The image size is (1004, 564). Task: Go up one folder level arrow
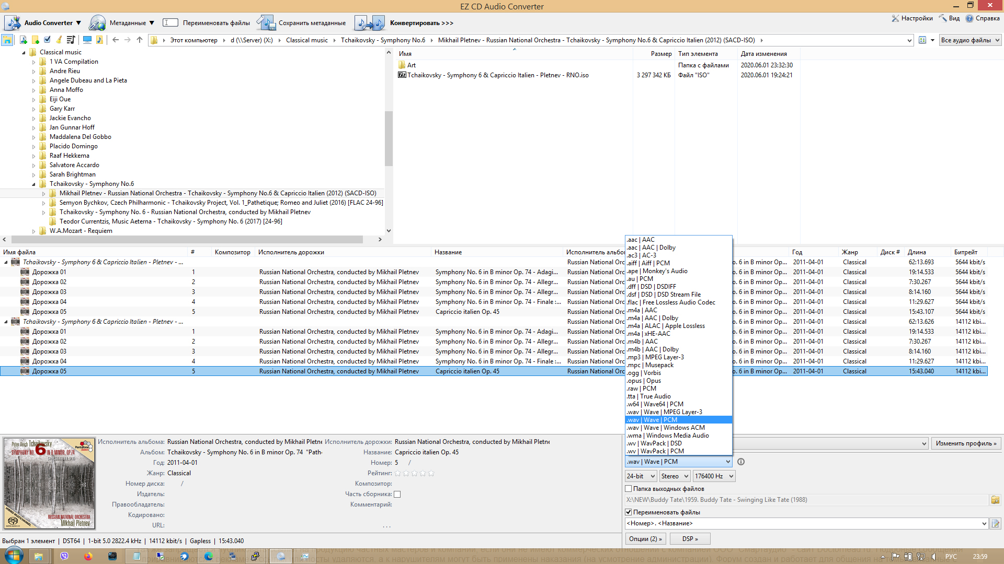(140, 40)
